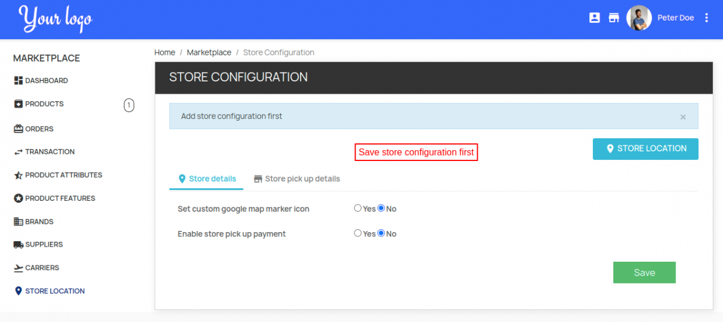Image resolution: width=723 pixels, height=322 pixels.
Task: Click the products count badge 1
Action: pyautogui.click(x=129, y=106)
